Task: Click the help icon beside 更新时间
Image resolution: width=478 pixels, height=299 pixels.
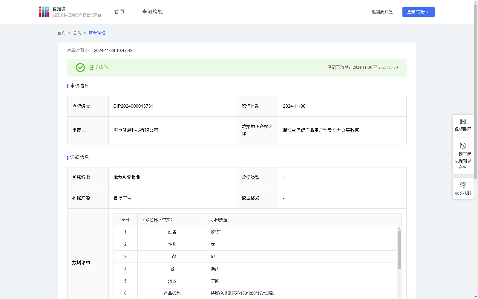Action: (87, 51)
